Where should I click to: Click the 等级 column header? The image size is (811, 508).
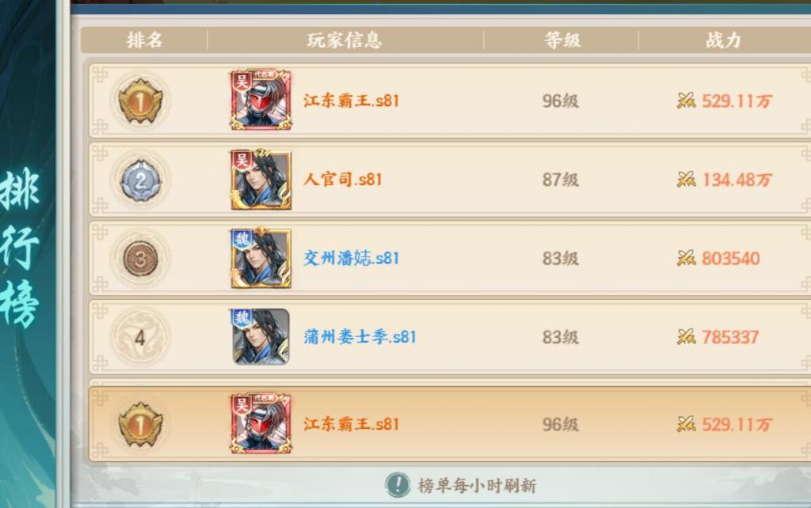coord(562,40)
